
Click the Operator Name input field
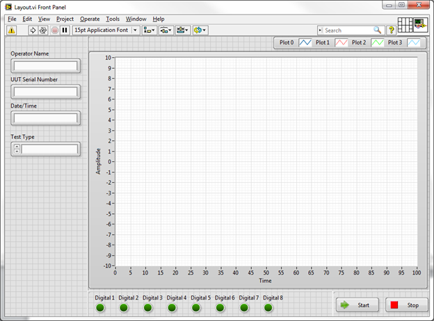coord(46,66)
